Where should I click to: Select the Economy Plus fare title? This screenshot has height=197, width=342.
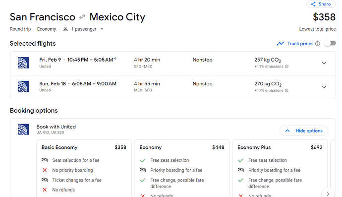point(254,147)
